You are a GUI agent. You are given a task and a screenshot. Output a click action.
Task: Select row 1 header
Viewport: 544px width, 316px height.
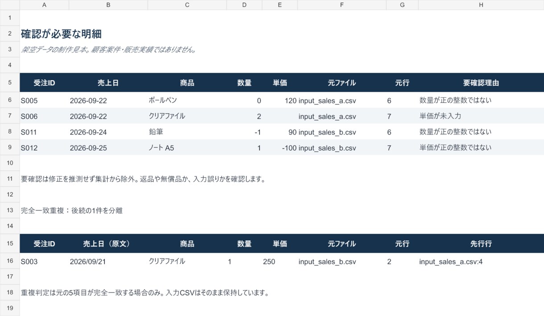coord(10,18)
